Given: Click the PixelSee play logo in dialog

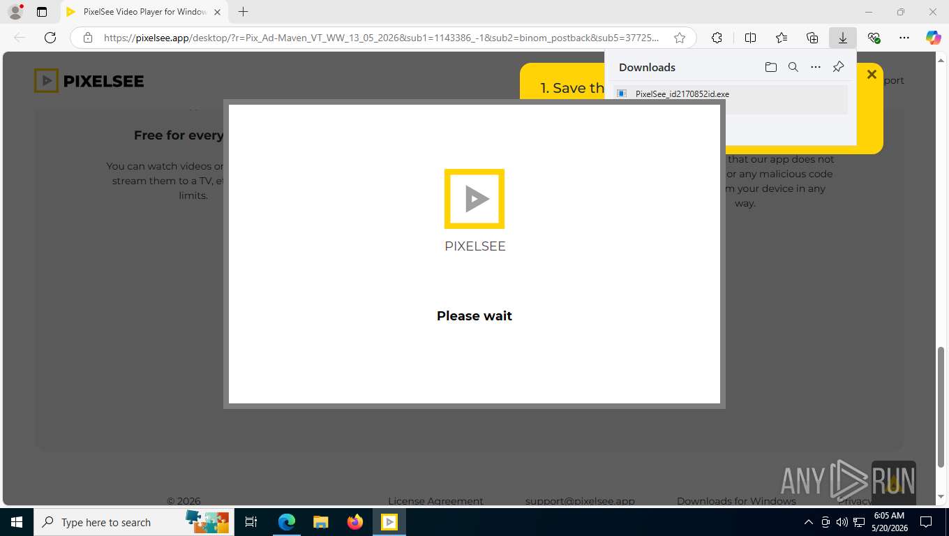Looking at the screenshot, I should [474, 199].
